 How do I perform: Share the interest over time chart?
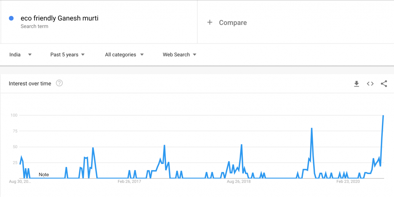[x=384, y=83]
